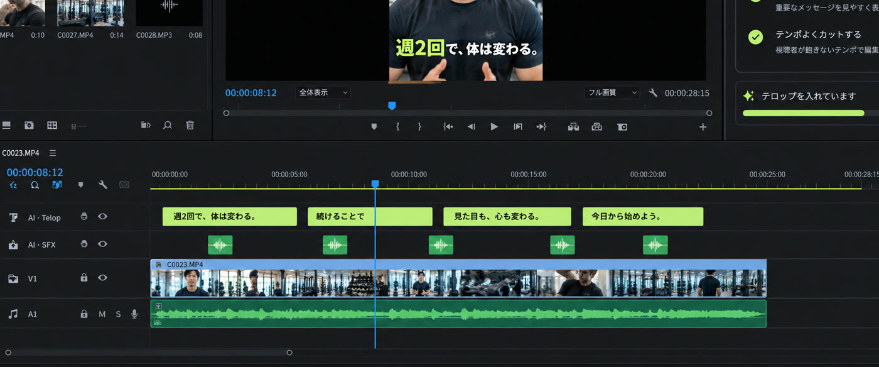Click the テロップを入れています progress bar
The width and height of the screenshot is (879, 367).
point(811,113)
